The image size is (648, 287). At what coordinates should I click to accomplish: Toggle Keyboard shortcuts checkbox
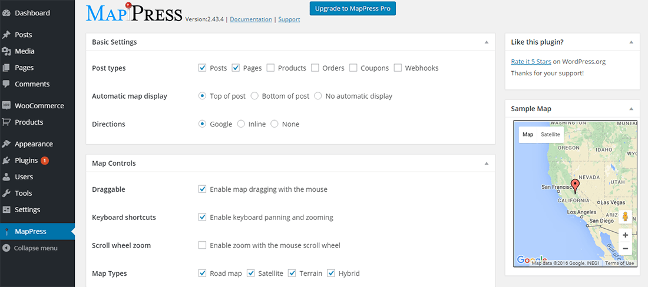pos(202,217)
